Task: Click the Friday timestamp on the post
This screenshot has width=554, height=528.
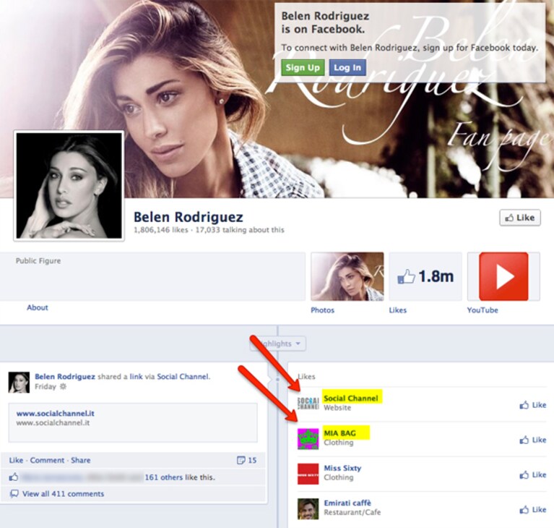Action: click(x=46, y=386)
